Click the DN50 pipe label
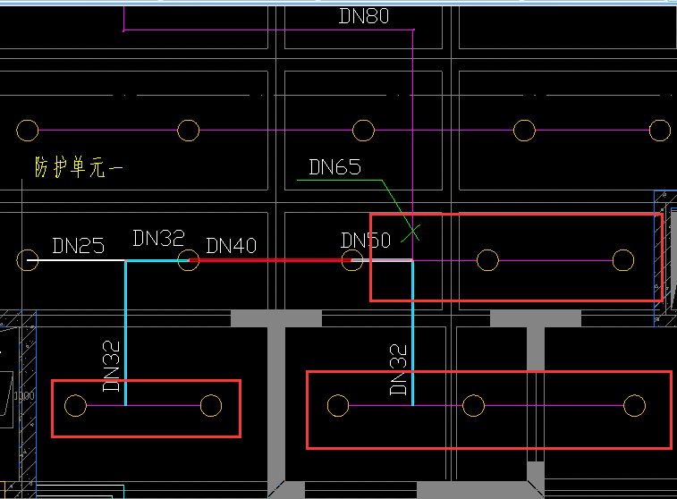This screenshot has width=677, height=499. pyautogui.click(x=366, y=241)
